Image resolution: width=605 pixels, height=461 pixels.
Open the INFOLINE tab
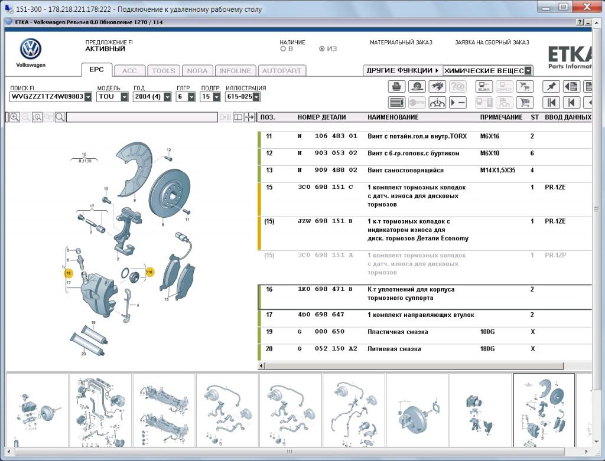pos(235,71)
